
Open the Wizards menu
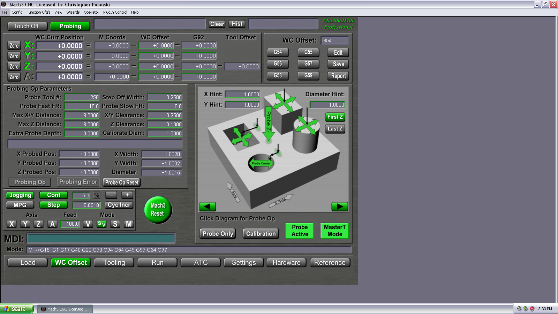[x=73, y=12]
